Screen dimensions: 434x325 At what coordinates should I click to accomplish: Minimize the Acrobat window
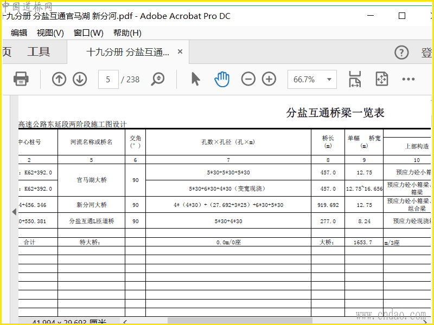pos(371,16)
